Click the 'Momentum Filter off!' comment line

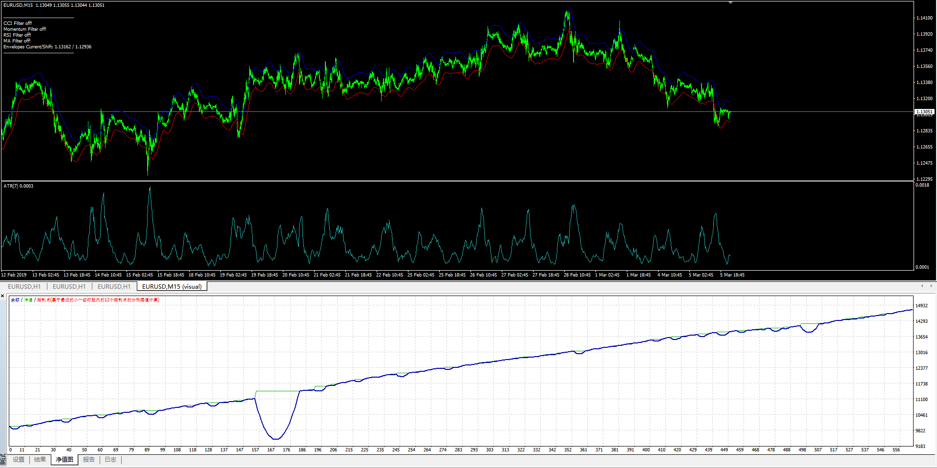(x=25, y=29)
